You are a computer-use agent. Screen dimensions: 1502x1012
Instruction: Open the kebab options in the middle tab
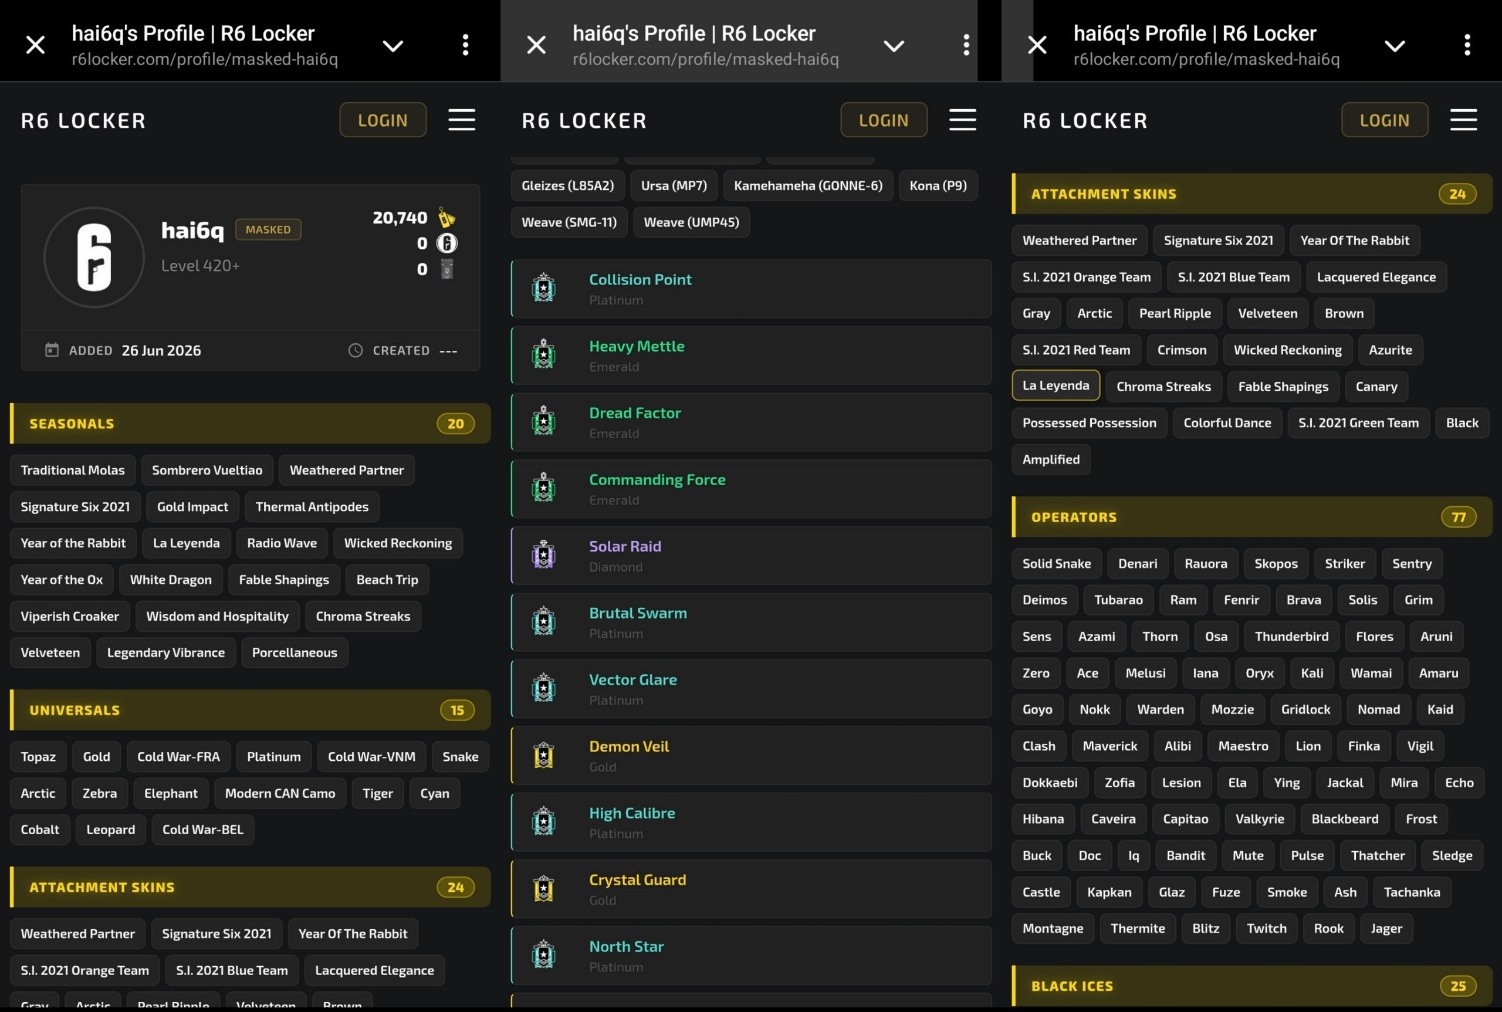966,45
